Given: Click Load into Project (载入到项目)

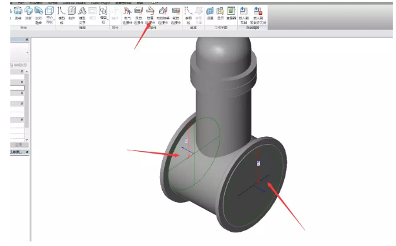Looking at the screenshot, I should pyautogui.click(x=244, y=15).
